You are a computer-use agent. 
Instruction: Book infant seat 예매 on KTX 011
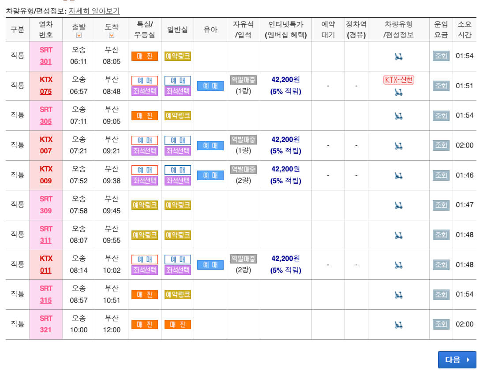tap(210, 265)
